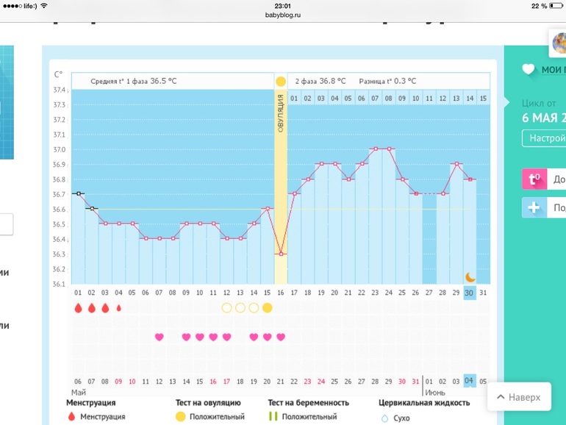Screen dimensions: 566x425
Task: Select the empty ovulation test circle on May 17
Action: pos(226,308)
